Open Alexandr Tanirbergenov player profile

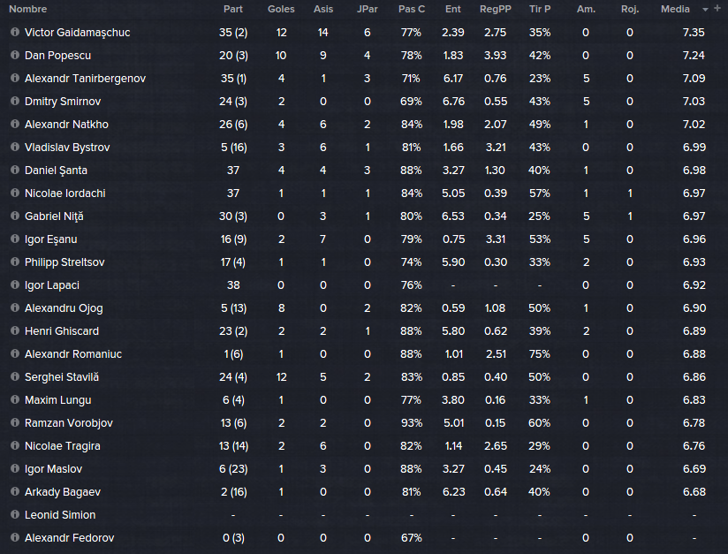85,78
